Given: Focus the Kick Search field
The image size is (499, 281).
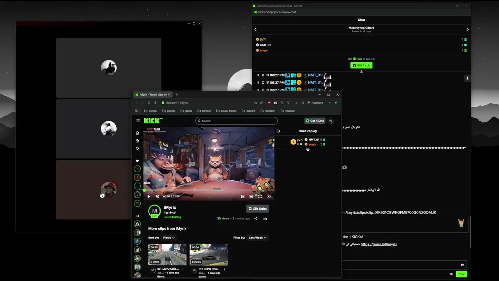Looking at the screenshot, I should click(x=236, y=121).
